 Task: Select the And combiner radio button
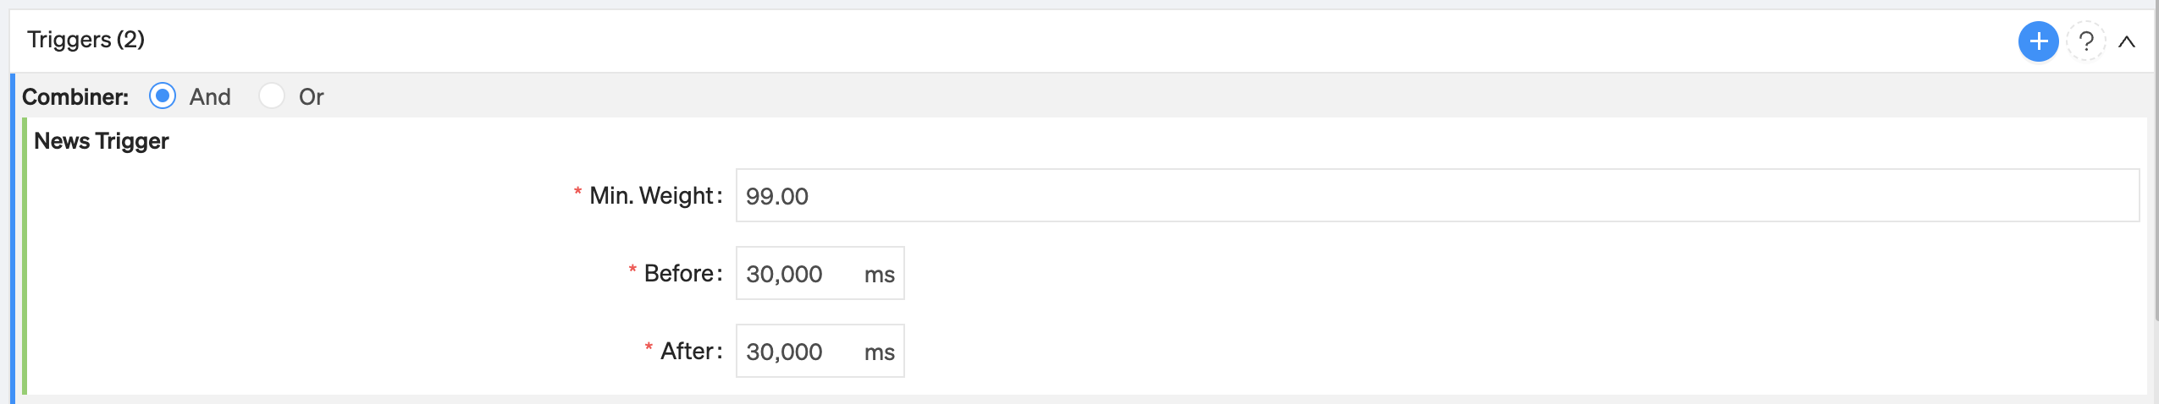coord(163,96)
